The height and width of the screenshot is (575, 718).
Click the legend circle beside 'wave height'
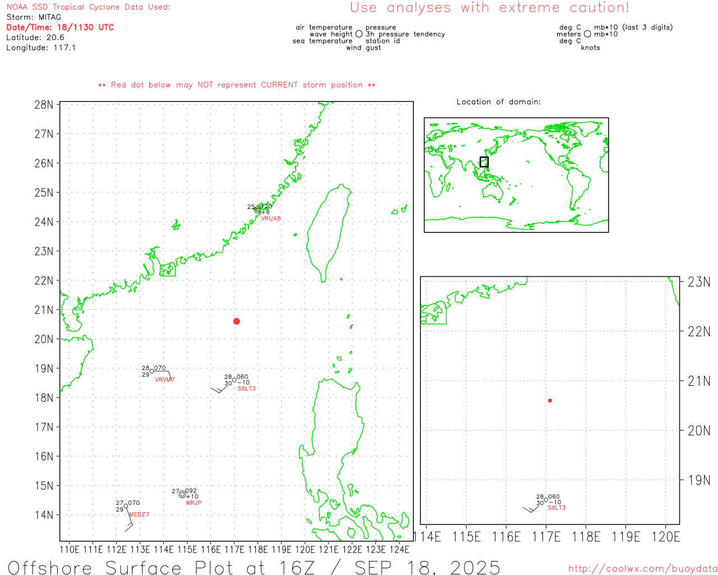[359, 34]
